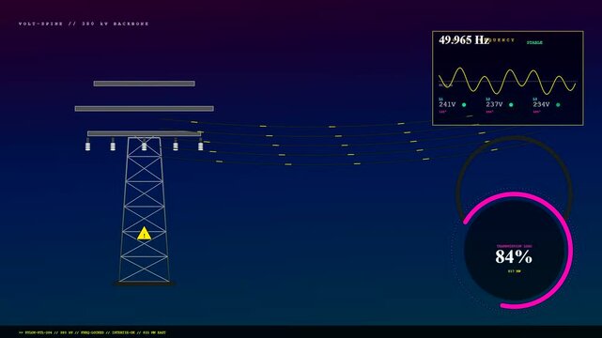Viewport: 602px width, 338px height.
Task: Select the 237V phase voltage value
Action: [x=494, y=104]
